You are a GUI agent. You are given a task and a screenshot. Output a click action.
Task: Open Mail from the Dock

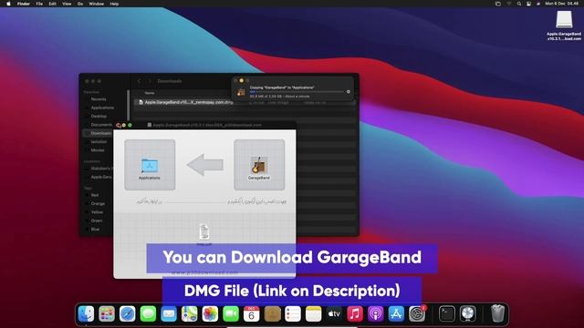[169, 313]
